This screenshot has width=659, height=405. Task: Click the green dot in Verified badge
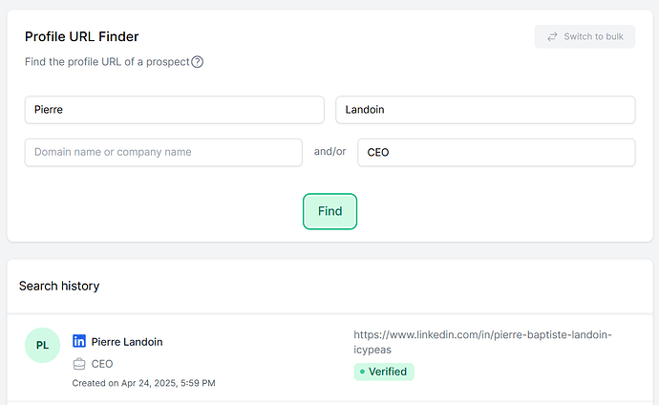(x=362, y=372)
